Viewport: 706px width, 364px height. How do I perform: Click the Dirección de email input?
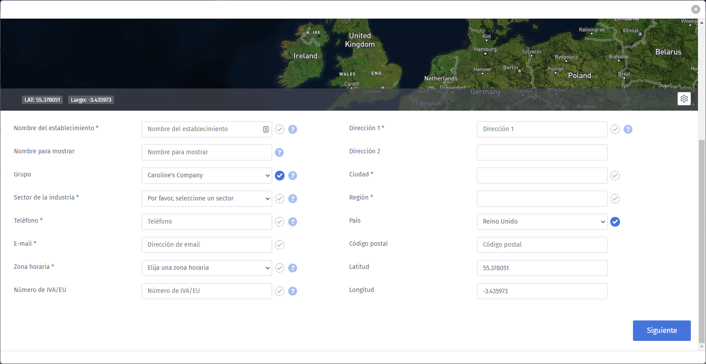(207, 245)
